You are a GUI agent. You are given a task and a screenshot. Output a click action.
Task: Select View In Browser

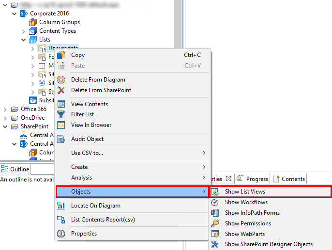click(x=133, y=125)
